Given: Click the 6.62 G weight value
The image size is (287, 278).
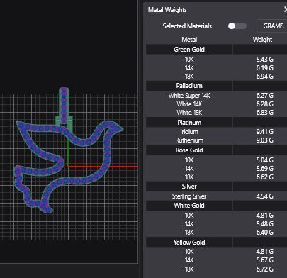Looking at the screenshot, I should pos(265,177).
